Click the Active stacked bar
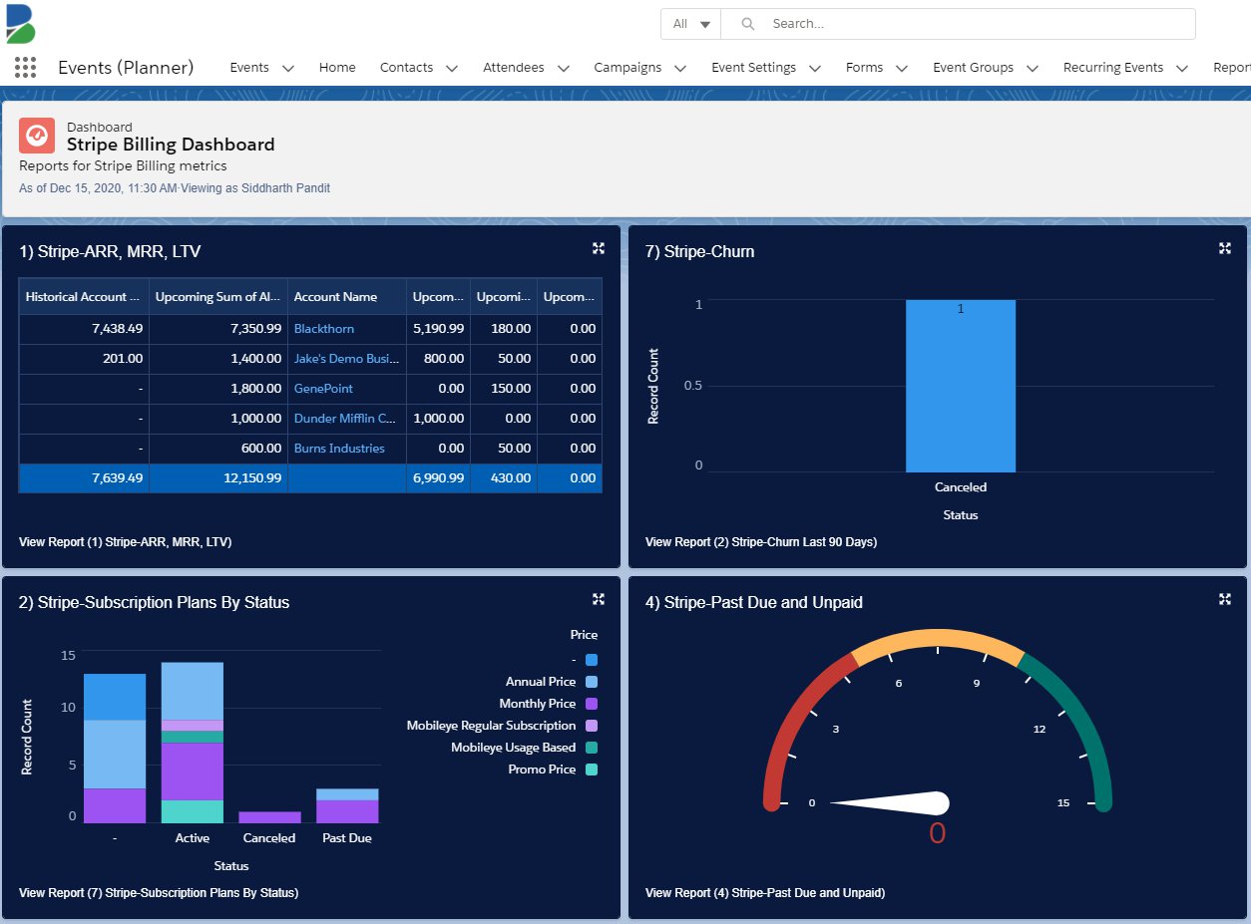This screenshot has height=924, width=1251. [x=193, y=743]
